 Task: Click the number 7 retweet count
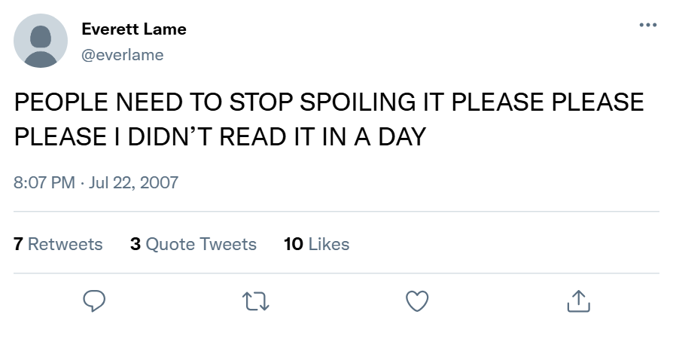[18, 244]
